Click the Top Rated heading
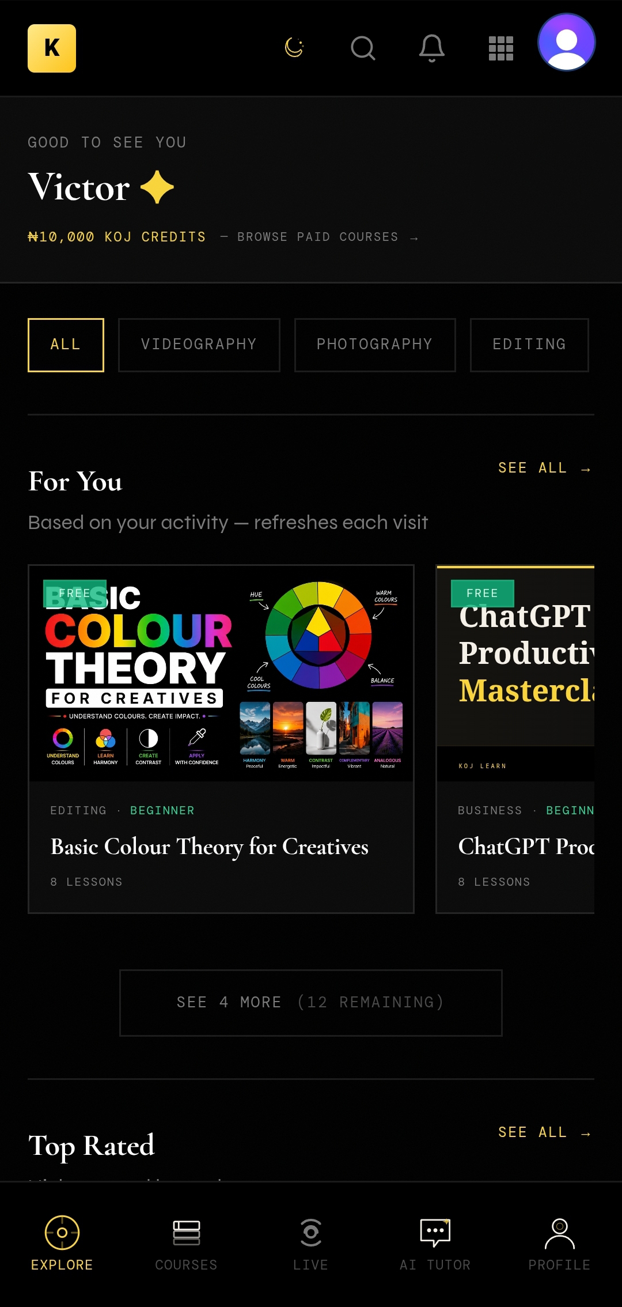Viewport: 622px width, 1307px height. [x=92, y=1145]
